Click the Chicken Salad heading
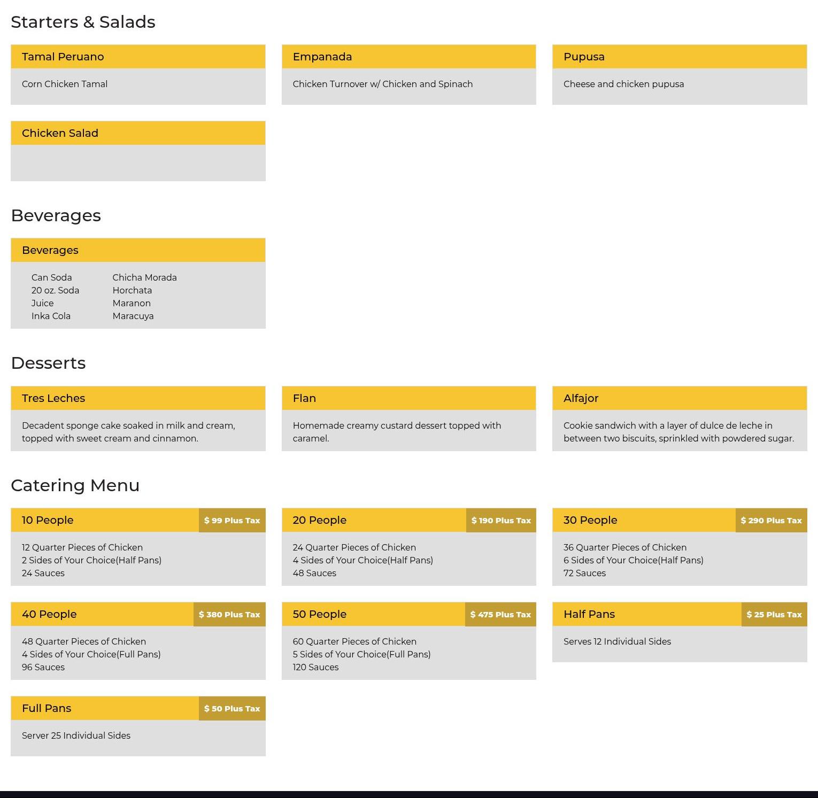This screenshot has width=818, height=798. point(60,133)
